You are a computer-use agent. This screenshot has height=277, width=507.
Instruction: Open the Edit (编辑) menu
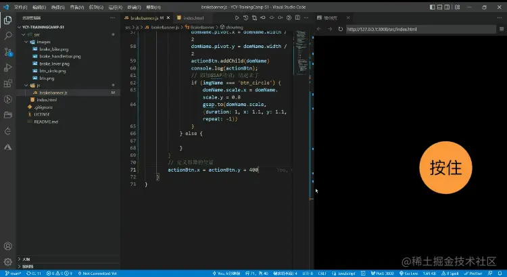click(39, 7)
